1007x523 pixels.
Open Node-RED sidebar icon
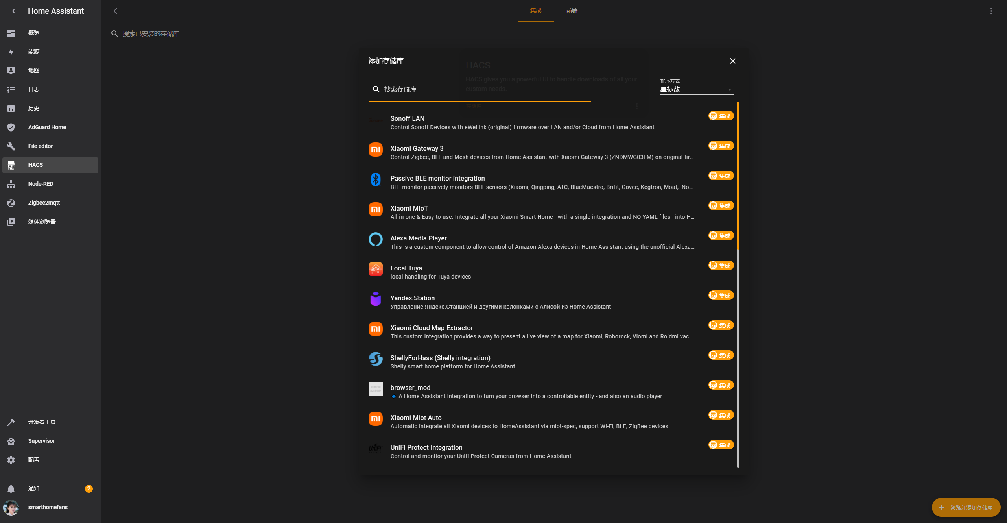(11, 184)
